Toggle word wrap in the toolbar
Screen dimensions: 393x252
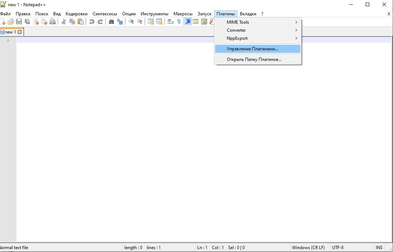click(170, 22)
